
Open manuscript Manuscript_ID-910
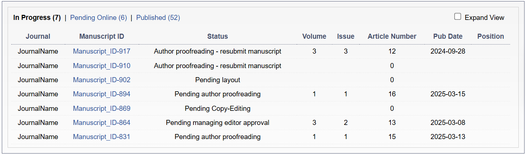[x=101, y=66]
